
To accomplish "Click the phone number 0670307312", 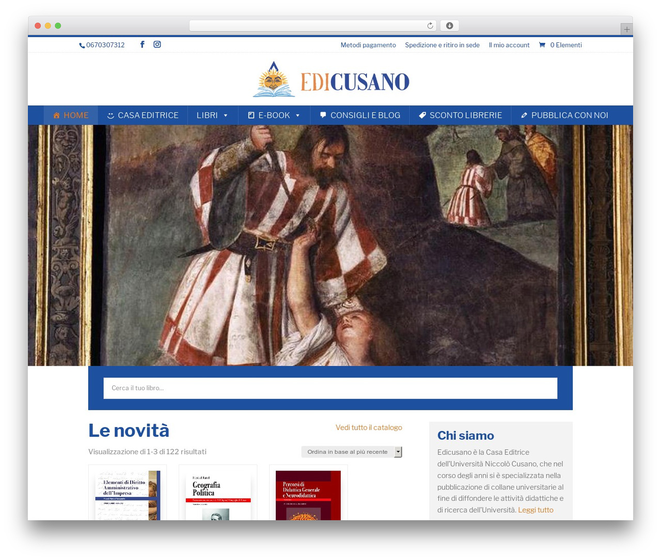I will tap(105, 45).
